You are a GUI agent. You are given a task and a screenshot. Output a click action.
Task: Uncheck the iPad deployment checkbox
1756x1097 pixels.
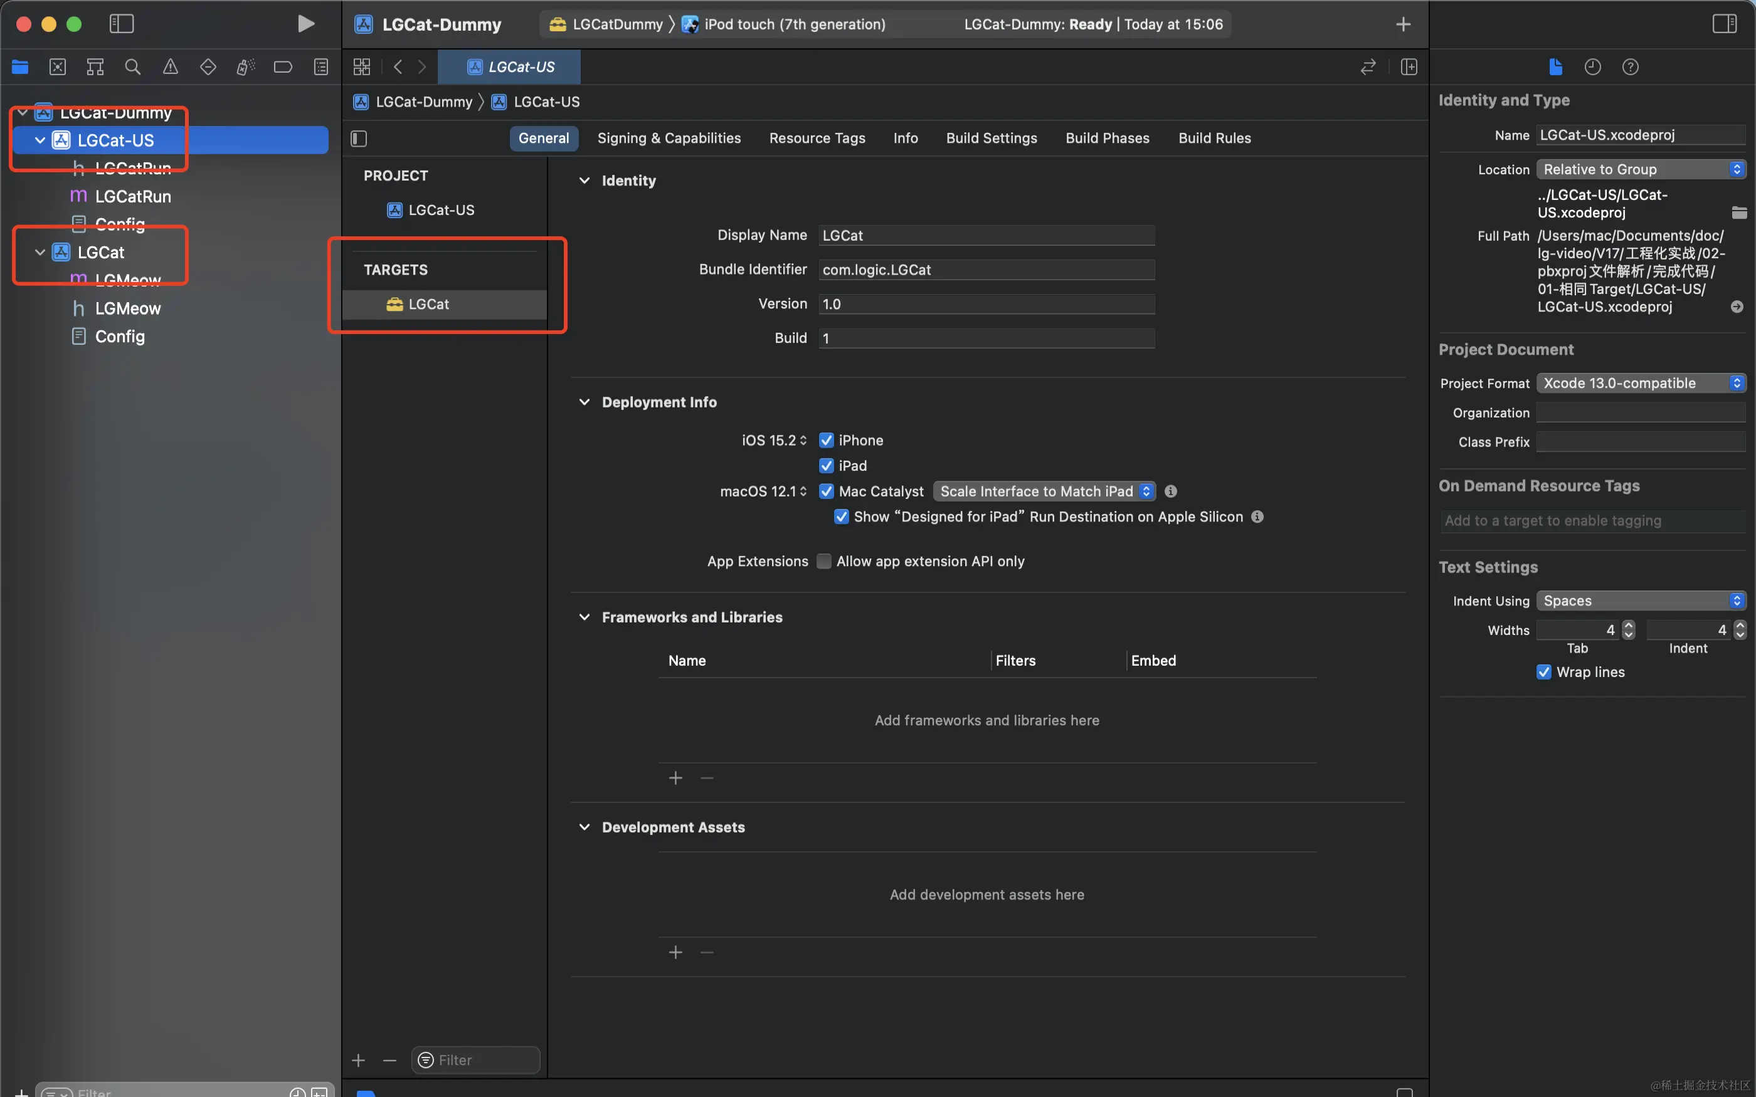click(x=826, y=466)
